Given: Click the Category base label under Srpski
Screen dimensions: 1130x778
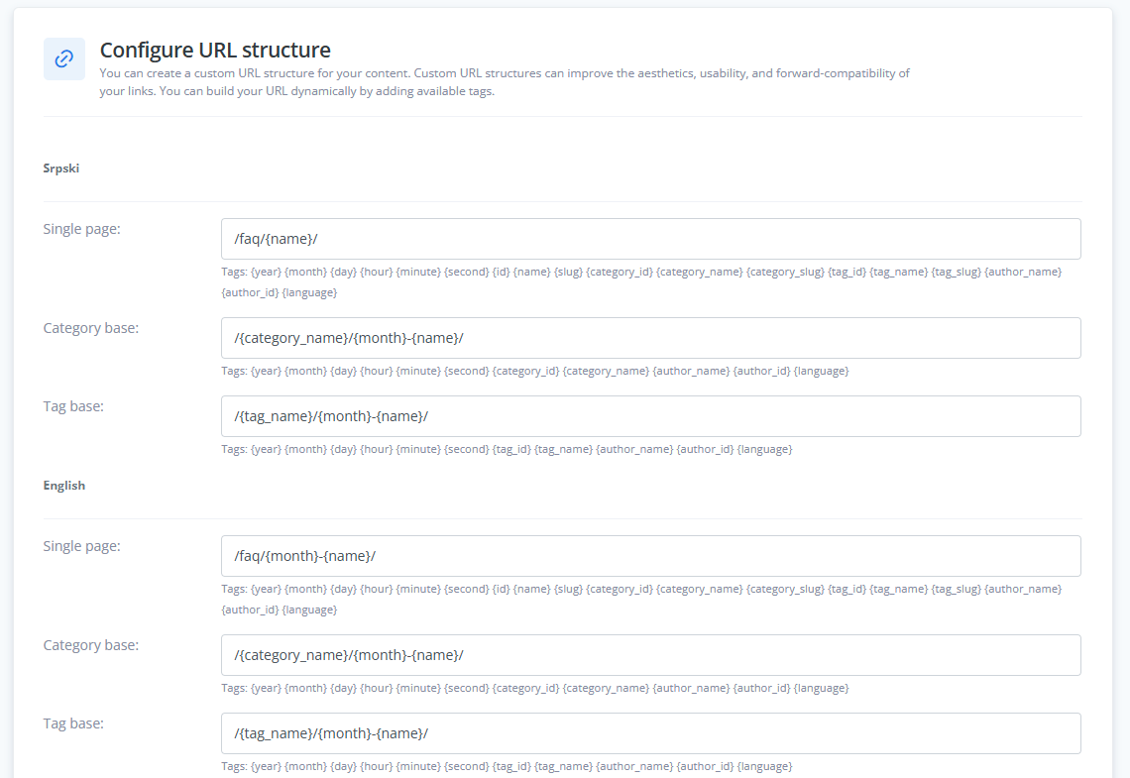Looking at the screenshot, I should [x=91, y=328].
